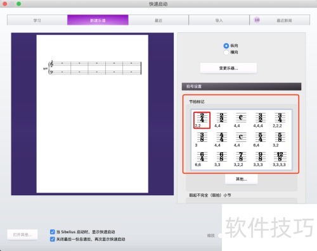Screen dimensions: 317x251
Task: Select the 9/8 time signature
Action: [x=260, y=159]
